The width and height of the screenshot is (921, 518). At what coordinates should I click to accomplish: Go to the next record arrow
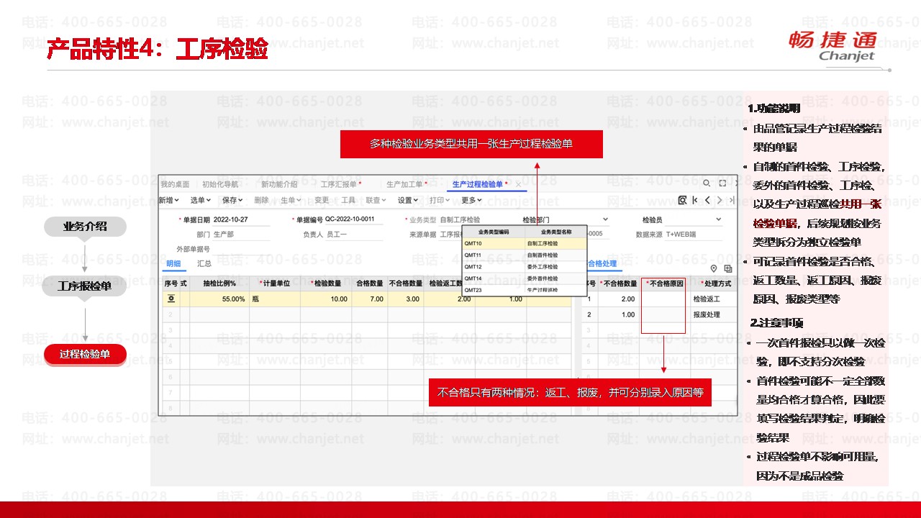720,200
